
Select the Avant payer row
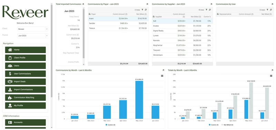(x=118, y=19)
